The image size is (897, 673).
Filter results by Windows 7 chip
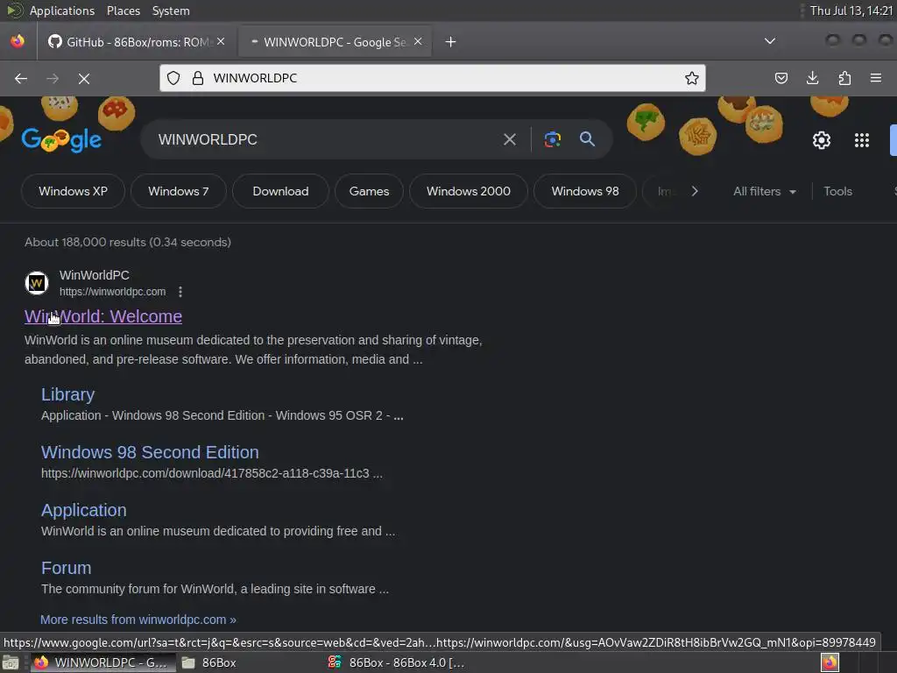coord(179,191)
